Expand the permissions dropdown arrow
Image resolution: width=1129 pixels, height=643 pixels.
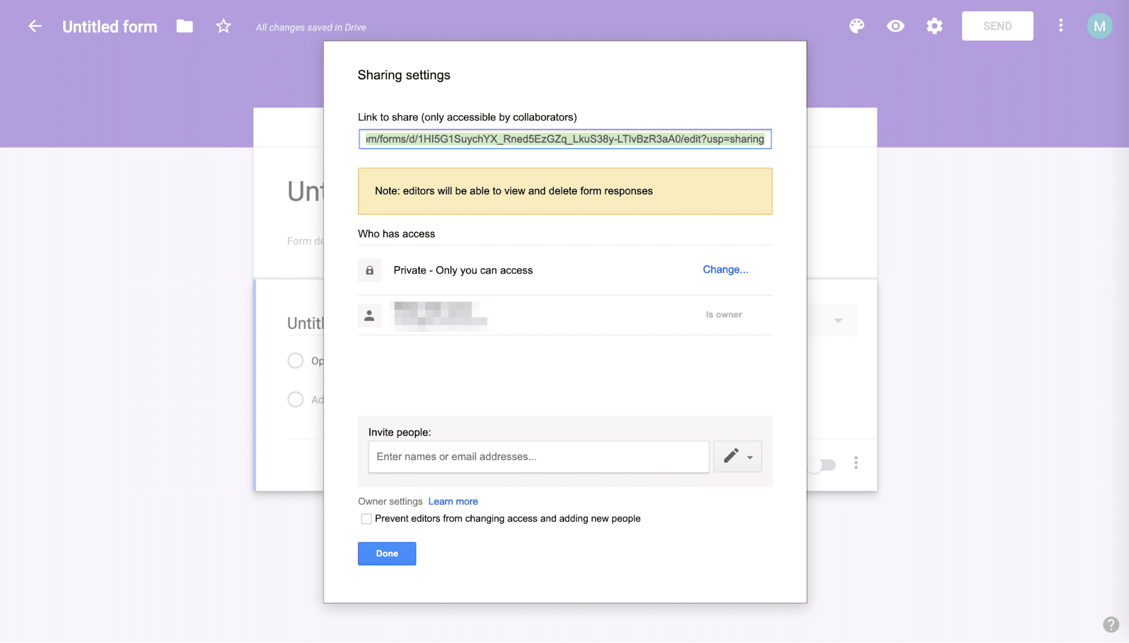(750, 457)
